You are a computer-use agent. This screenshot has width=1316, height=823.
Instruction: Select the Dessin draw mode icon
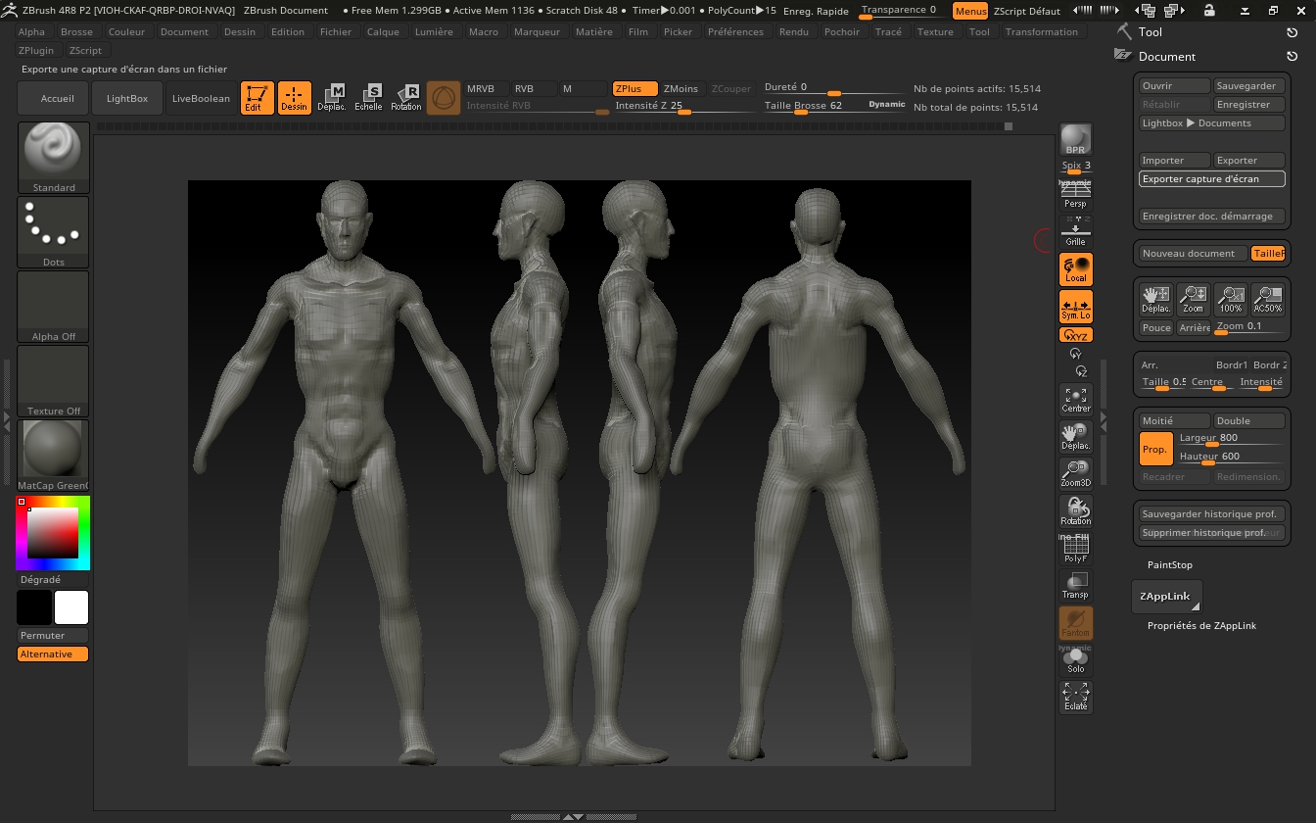294,98
